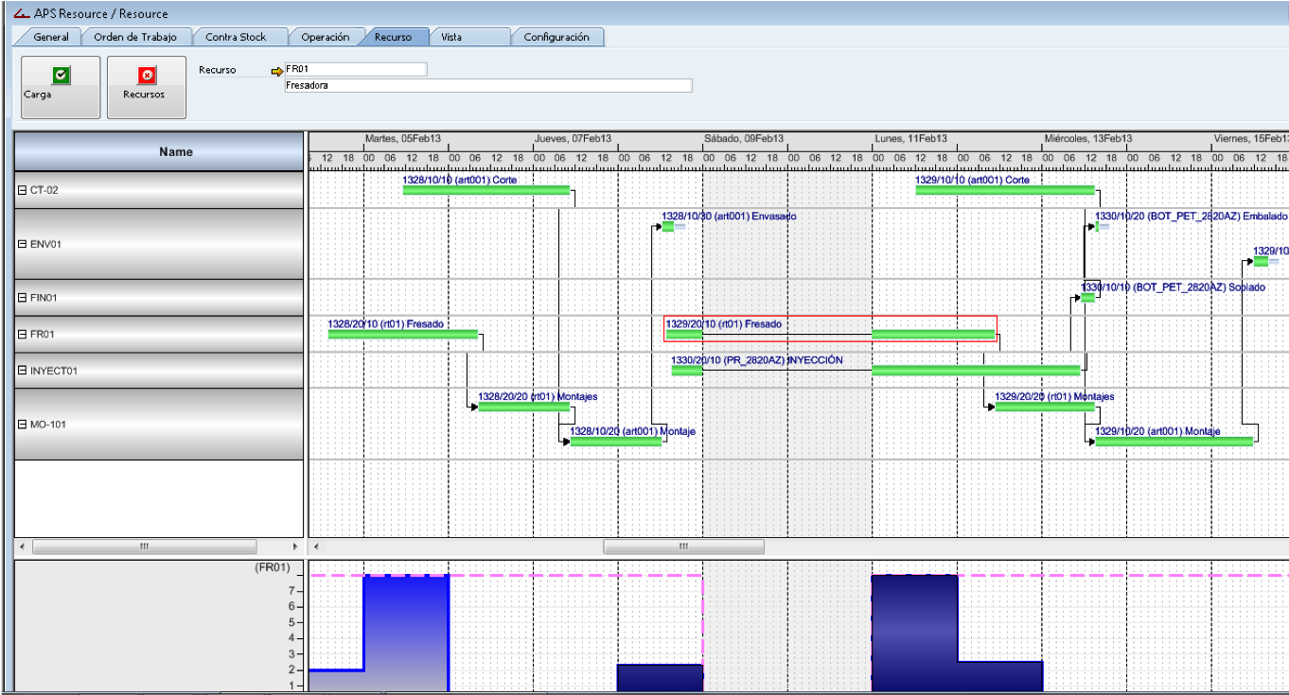Click the green checkmark Carga icon
The width and height of the screenshot is (1289, 695).
pyautogui.click(x=61, y=76)
